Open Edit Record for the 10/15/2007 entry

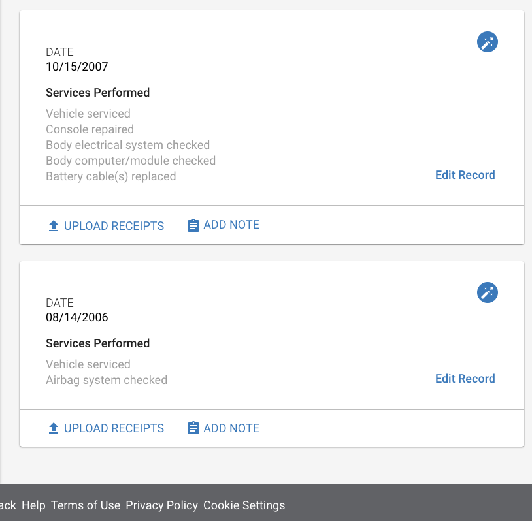(465, 175)
